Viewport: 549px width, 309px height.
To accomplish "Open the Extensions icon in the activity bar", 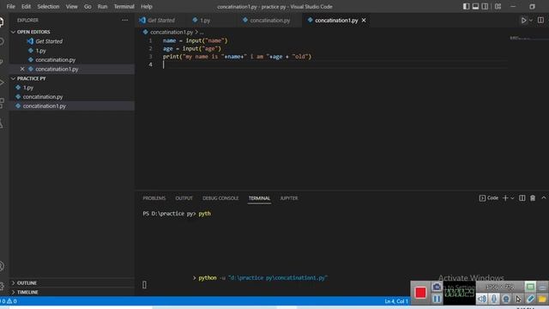I will coord(2,103).
